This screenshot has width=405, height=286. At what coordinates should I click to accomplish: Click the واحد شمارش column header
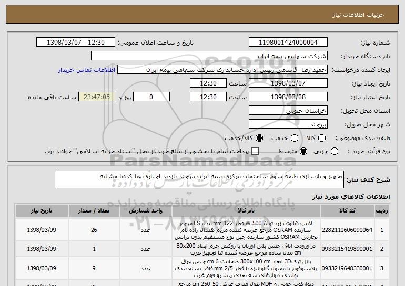[x=146, y=211]
